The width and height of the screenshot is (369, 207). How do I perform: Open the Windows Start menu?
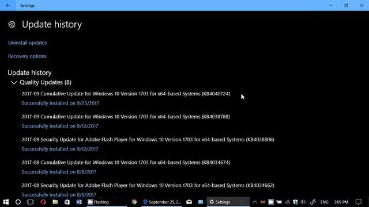tap(6, 202)
